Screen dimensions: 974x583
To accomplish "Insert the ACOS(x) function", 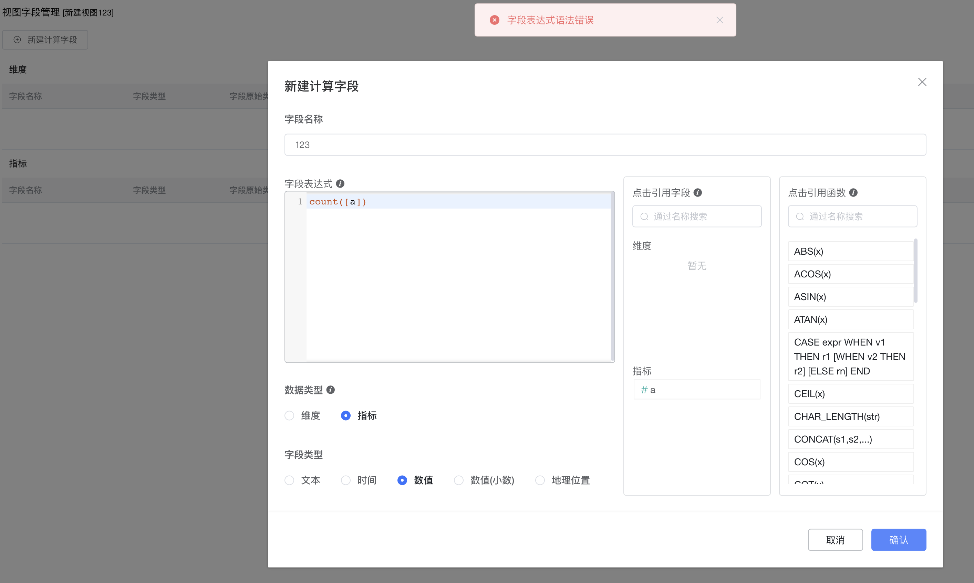I will (x=851, y=274).
